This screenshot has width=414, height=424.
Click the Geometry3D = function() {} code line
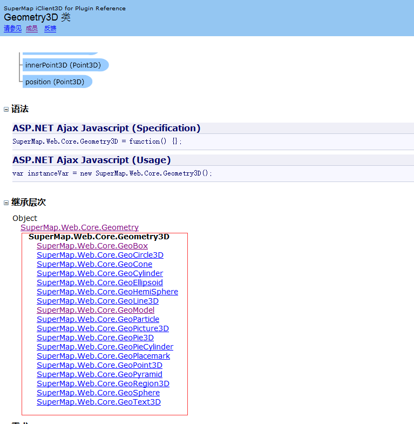tap(97, 142)
